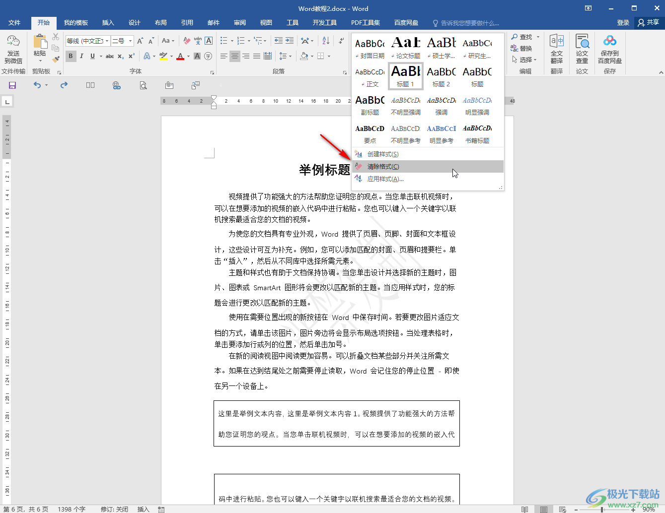Click the show paragraph marks icon
This screenshot has height=513, width=665.
pyautogui.click(x=341, y=41)
